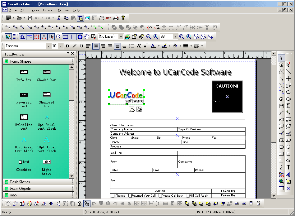Image resolution: width=295 pixels, height=216 pixels.
Task: Click the scissors Cut icon
Action: [59, 18]
